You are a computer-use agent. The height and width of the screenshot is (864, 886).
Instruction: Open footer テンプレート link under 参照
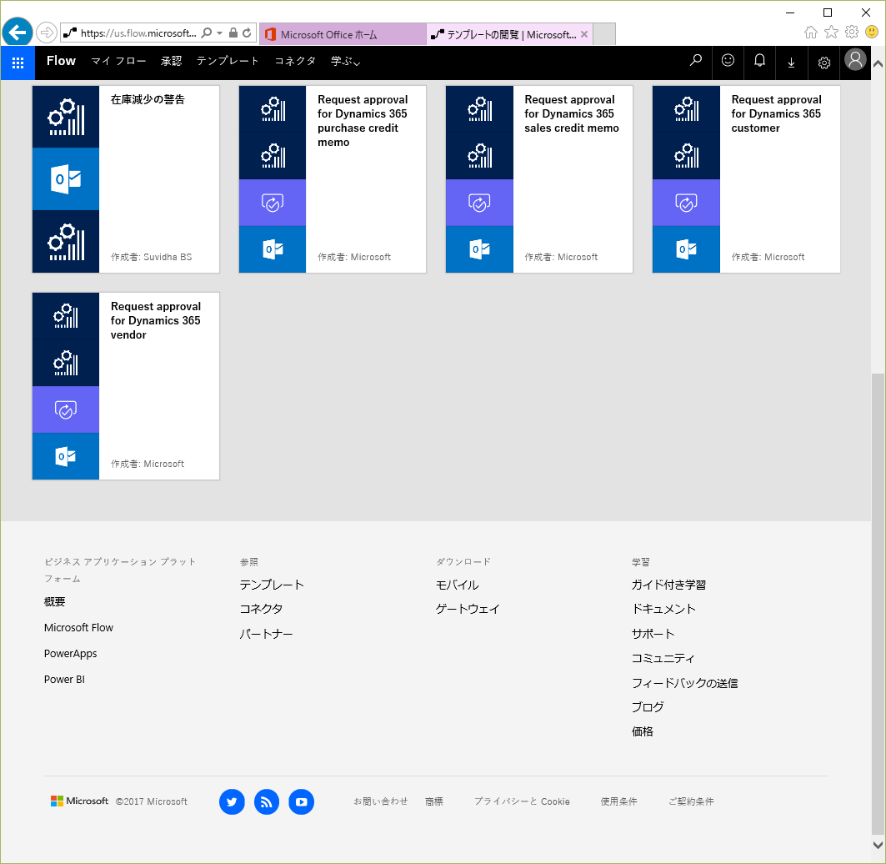point(272,585)
